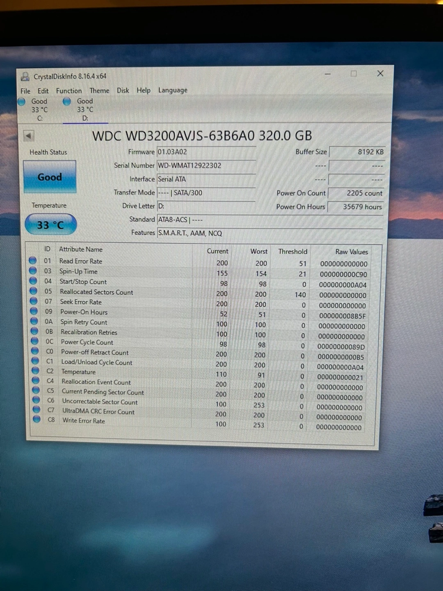
Task: Click status icon for Reallocation Event Count
Action: click(x=36, y=380)
